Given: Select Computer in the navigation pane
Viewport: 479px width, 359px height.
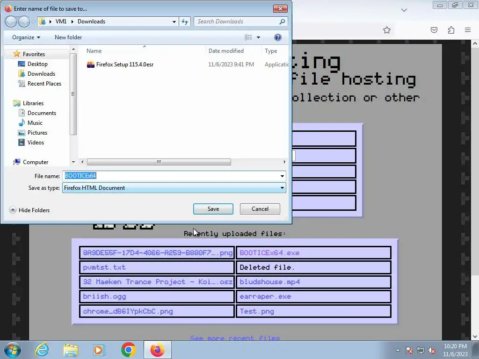Looking at the screenshot, I should pyautogui.click(x=36, y=162).
